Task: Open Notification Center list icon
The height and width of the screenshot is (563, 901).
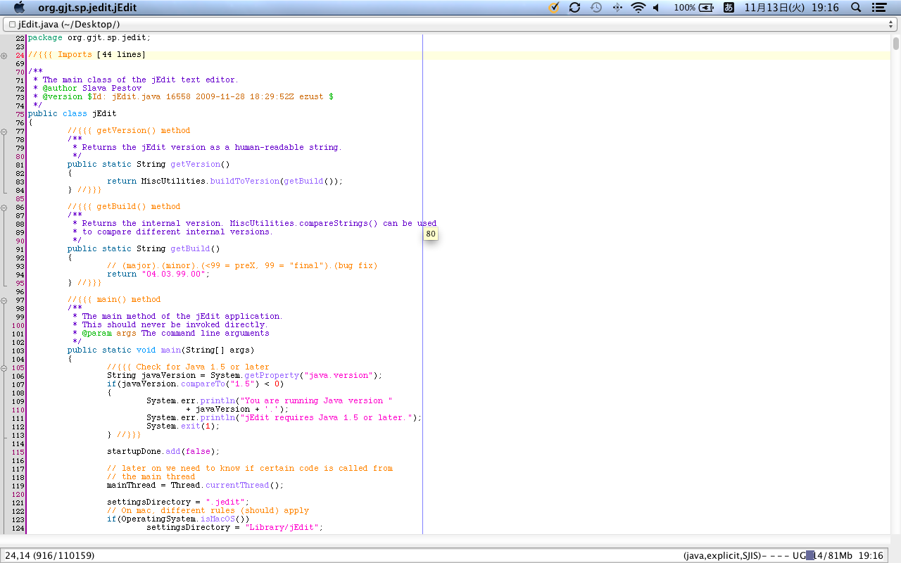Action: click(x=878, y=8)
